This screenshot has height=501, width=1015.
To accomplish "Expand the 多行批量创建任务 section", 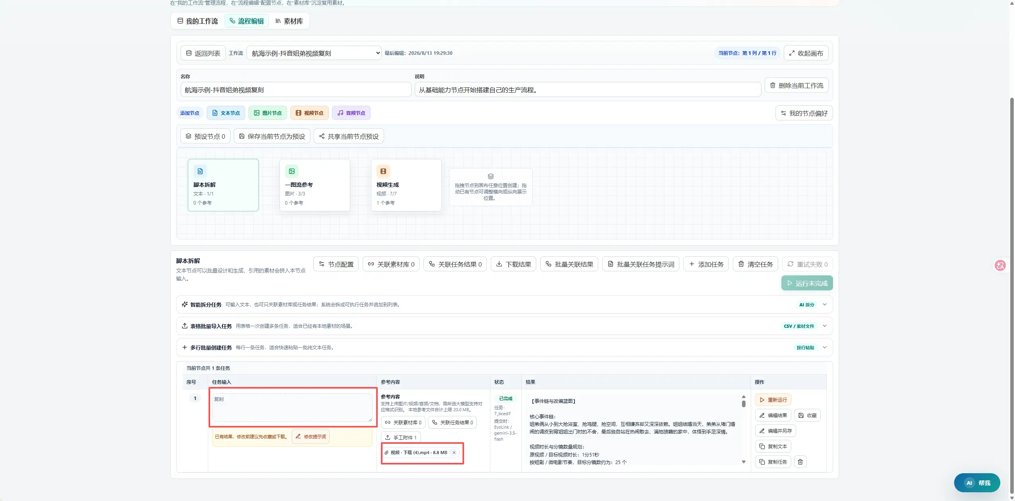I will point(504,348).
